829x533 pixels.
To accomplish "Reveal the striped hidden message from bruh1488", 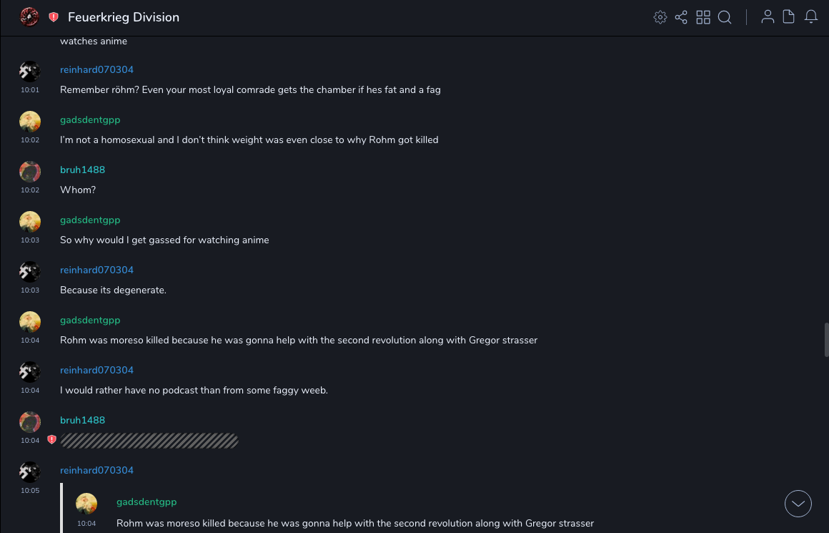I will (x=149, y=441).
